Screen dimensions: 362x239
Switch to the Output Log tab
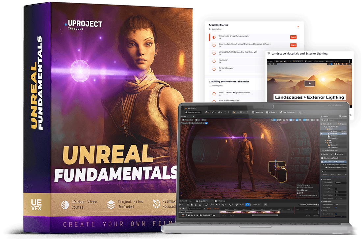[220, 201]
